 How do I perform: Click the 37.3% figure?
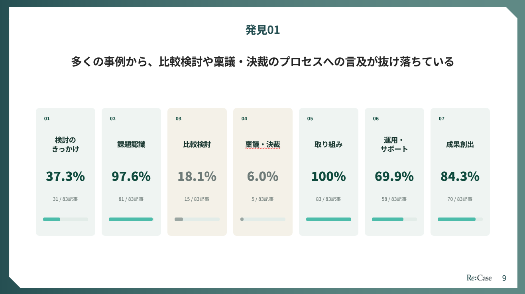tap(65, 176)
